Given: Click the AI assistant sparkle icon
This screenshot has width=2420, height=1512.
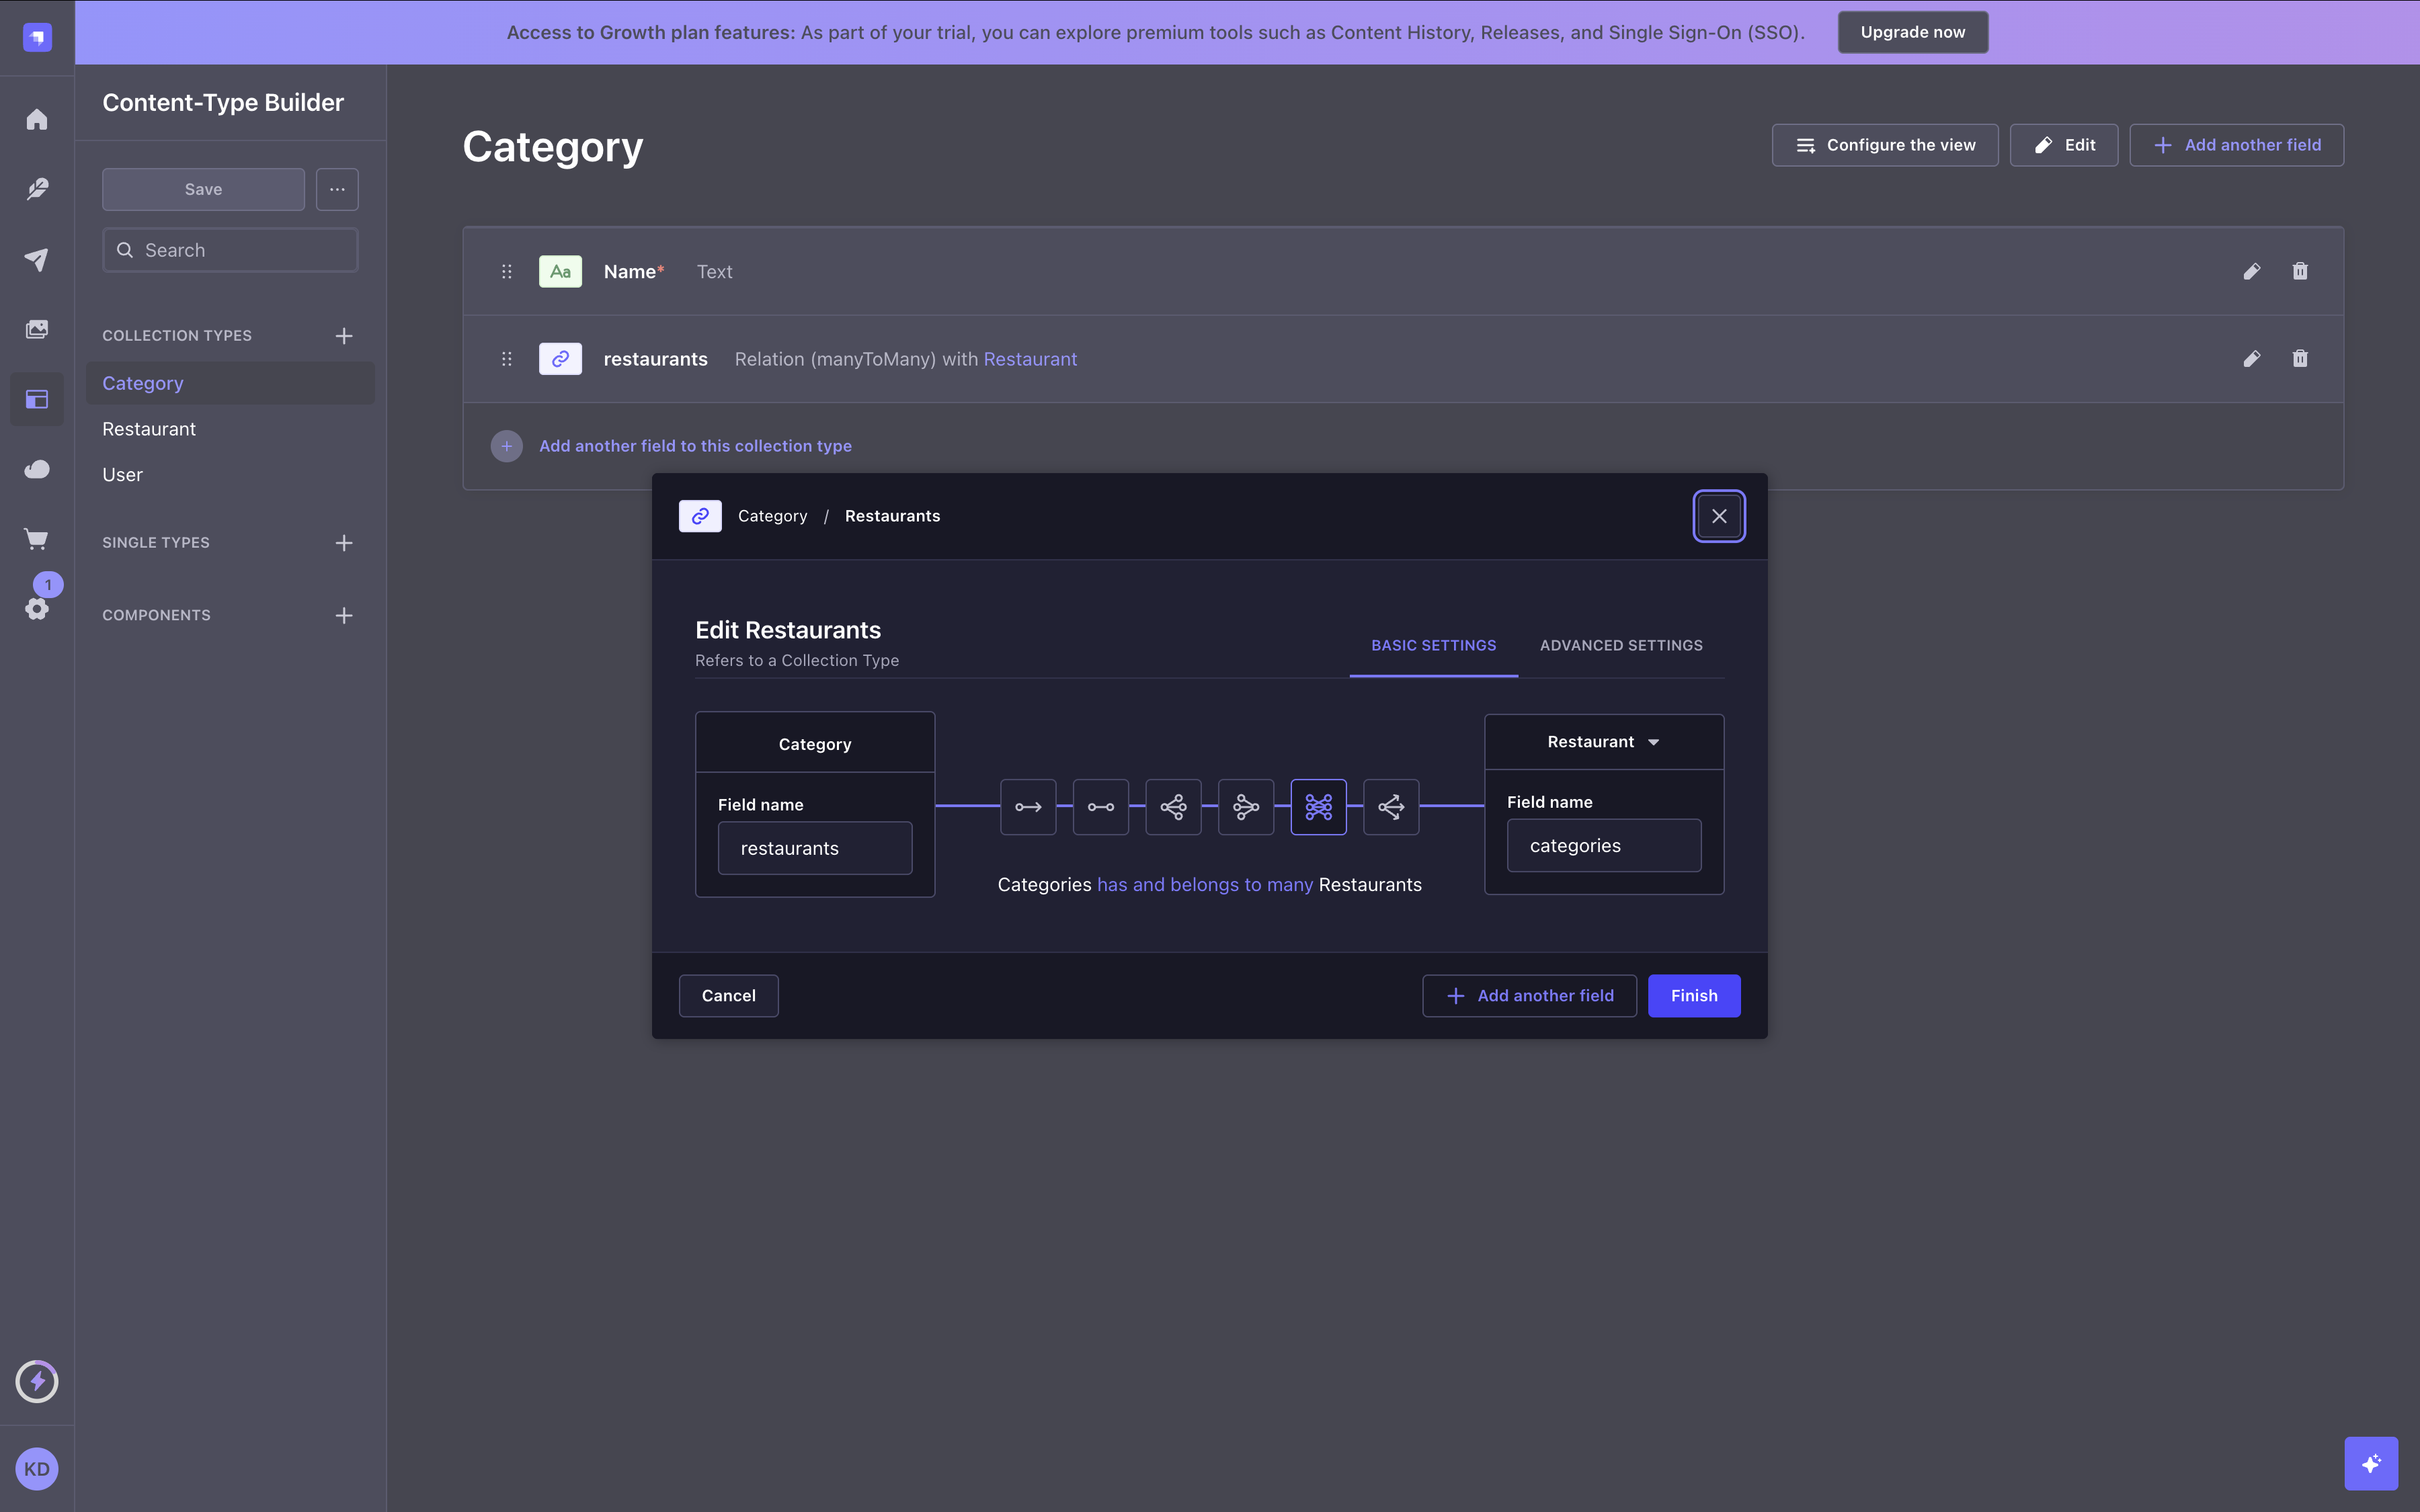Looking at the screenshot, I should [x=2371, y=1463].
